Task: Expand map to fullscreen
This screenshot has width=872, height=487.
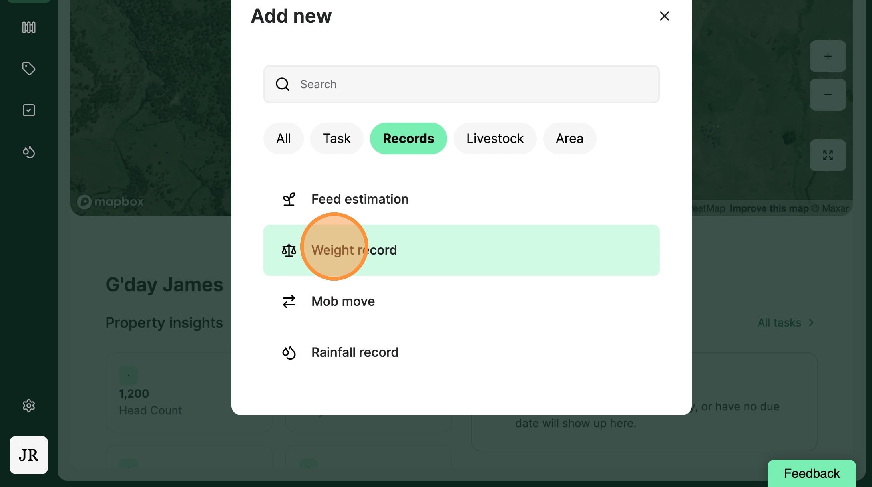Action: point(828,155)
